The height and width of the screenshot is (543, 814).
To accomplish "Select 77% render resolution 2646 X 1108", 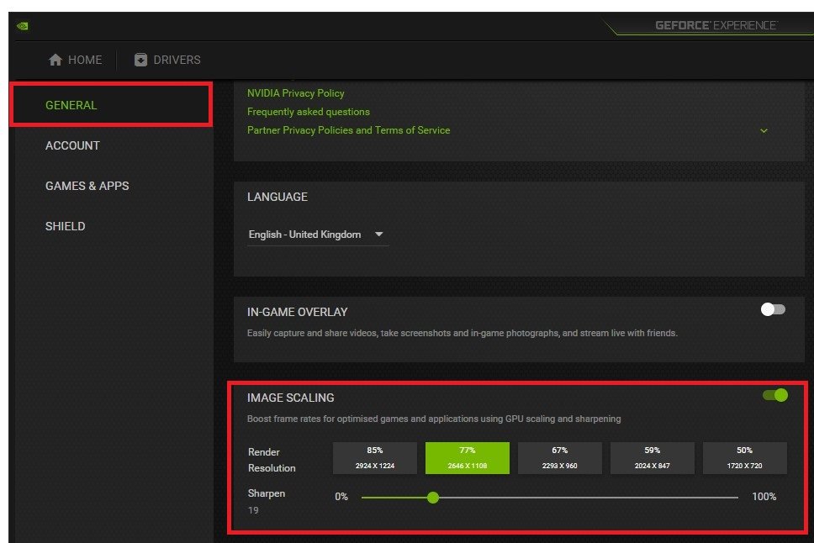I will coord(468,458).
